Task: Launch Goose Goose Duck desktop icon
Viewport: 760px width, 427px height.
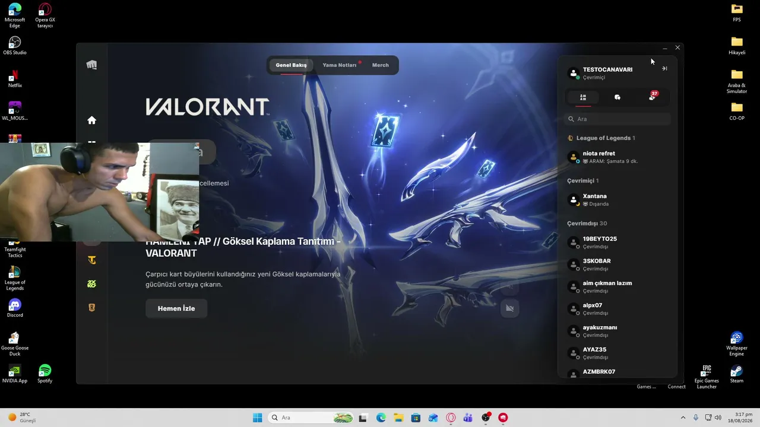Action: coord(15,344)
